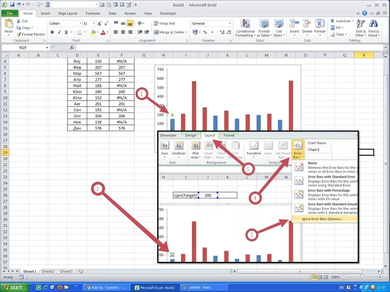
Task: Switch to untitled - Paint taskbar button
Action: point(205,288)
